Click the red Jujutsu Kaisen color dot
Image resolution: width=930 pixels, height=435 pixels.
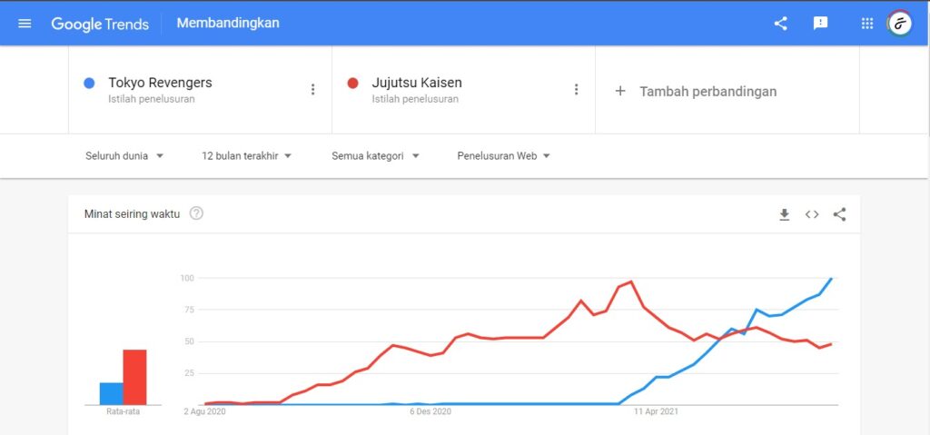pos(353,84)
